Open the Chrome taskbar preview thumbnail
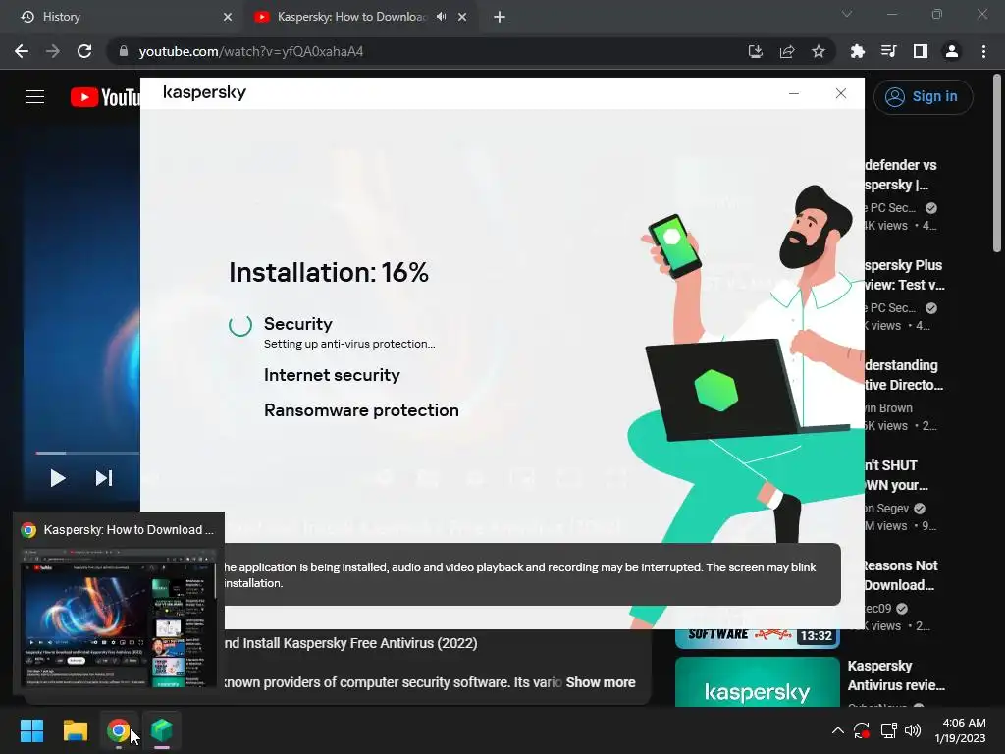Viewport: 1005px width, 754px height. (119, 618)
